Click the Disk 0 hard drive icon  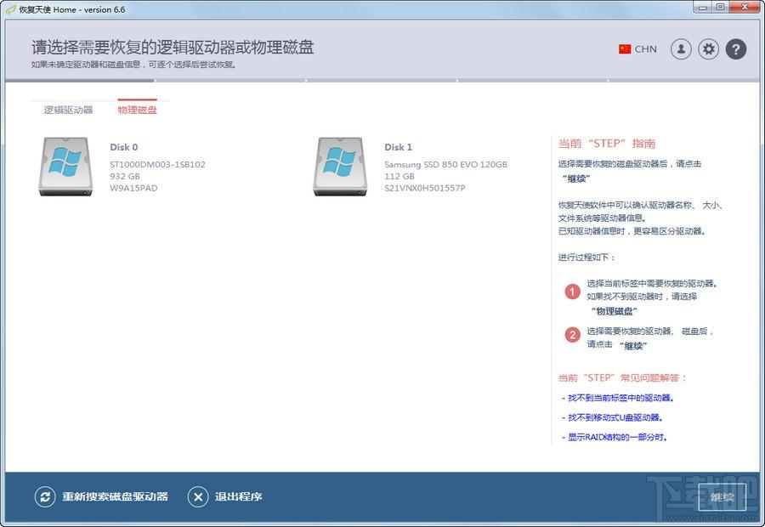[65, 167]
